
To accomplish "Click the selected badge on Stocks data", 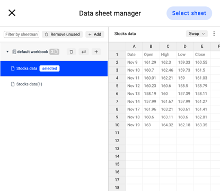I will coord(49,68).
